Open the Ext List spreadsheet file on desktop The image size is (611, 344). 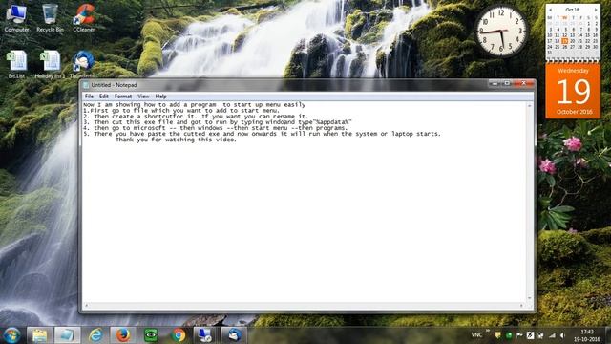point(16,64)
